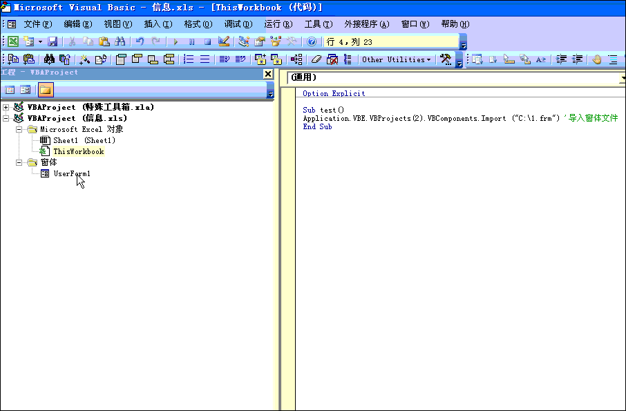Click the magic wand add-procedure icon
Image resolution: width=626 pixels, height=411 pixels.
[84, 59]
